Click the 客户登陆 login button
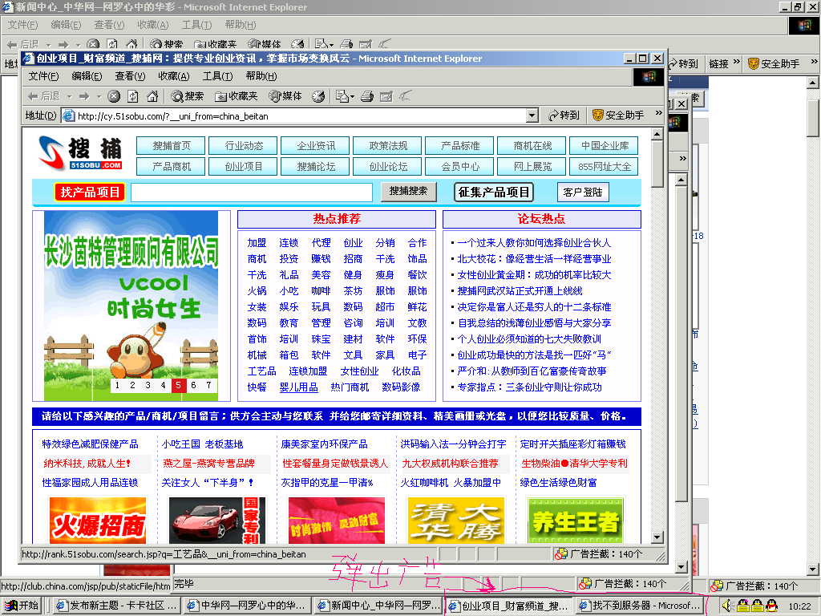The width and height of the screenshot is (821, 616). (x=583, y=192)
